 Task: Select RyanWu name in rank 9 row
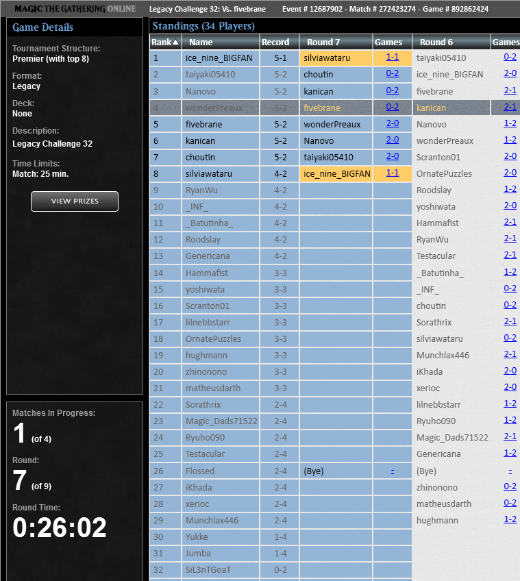point(201,190)
